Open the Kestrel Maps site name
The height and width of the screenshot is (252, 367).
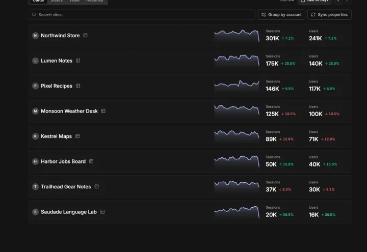point(57,136)
